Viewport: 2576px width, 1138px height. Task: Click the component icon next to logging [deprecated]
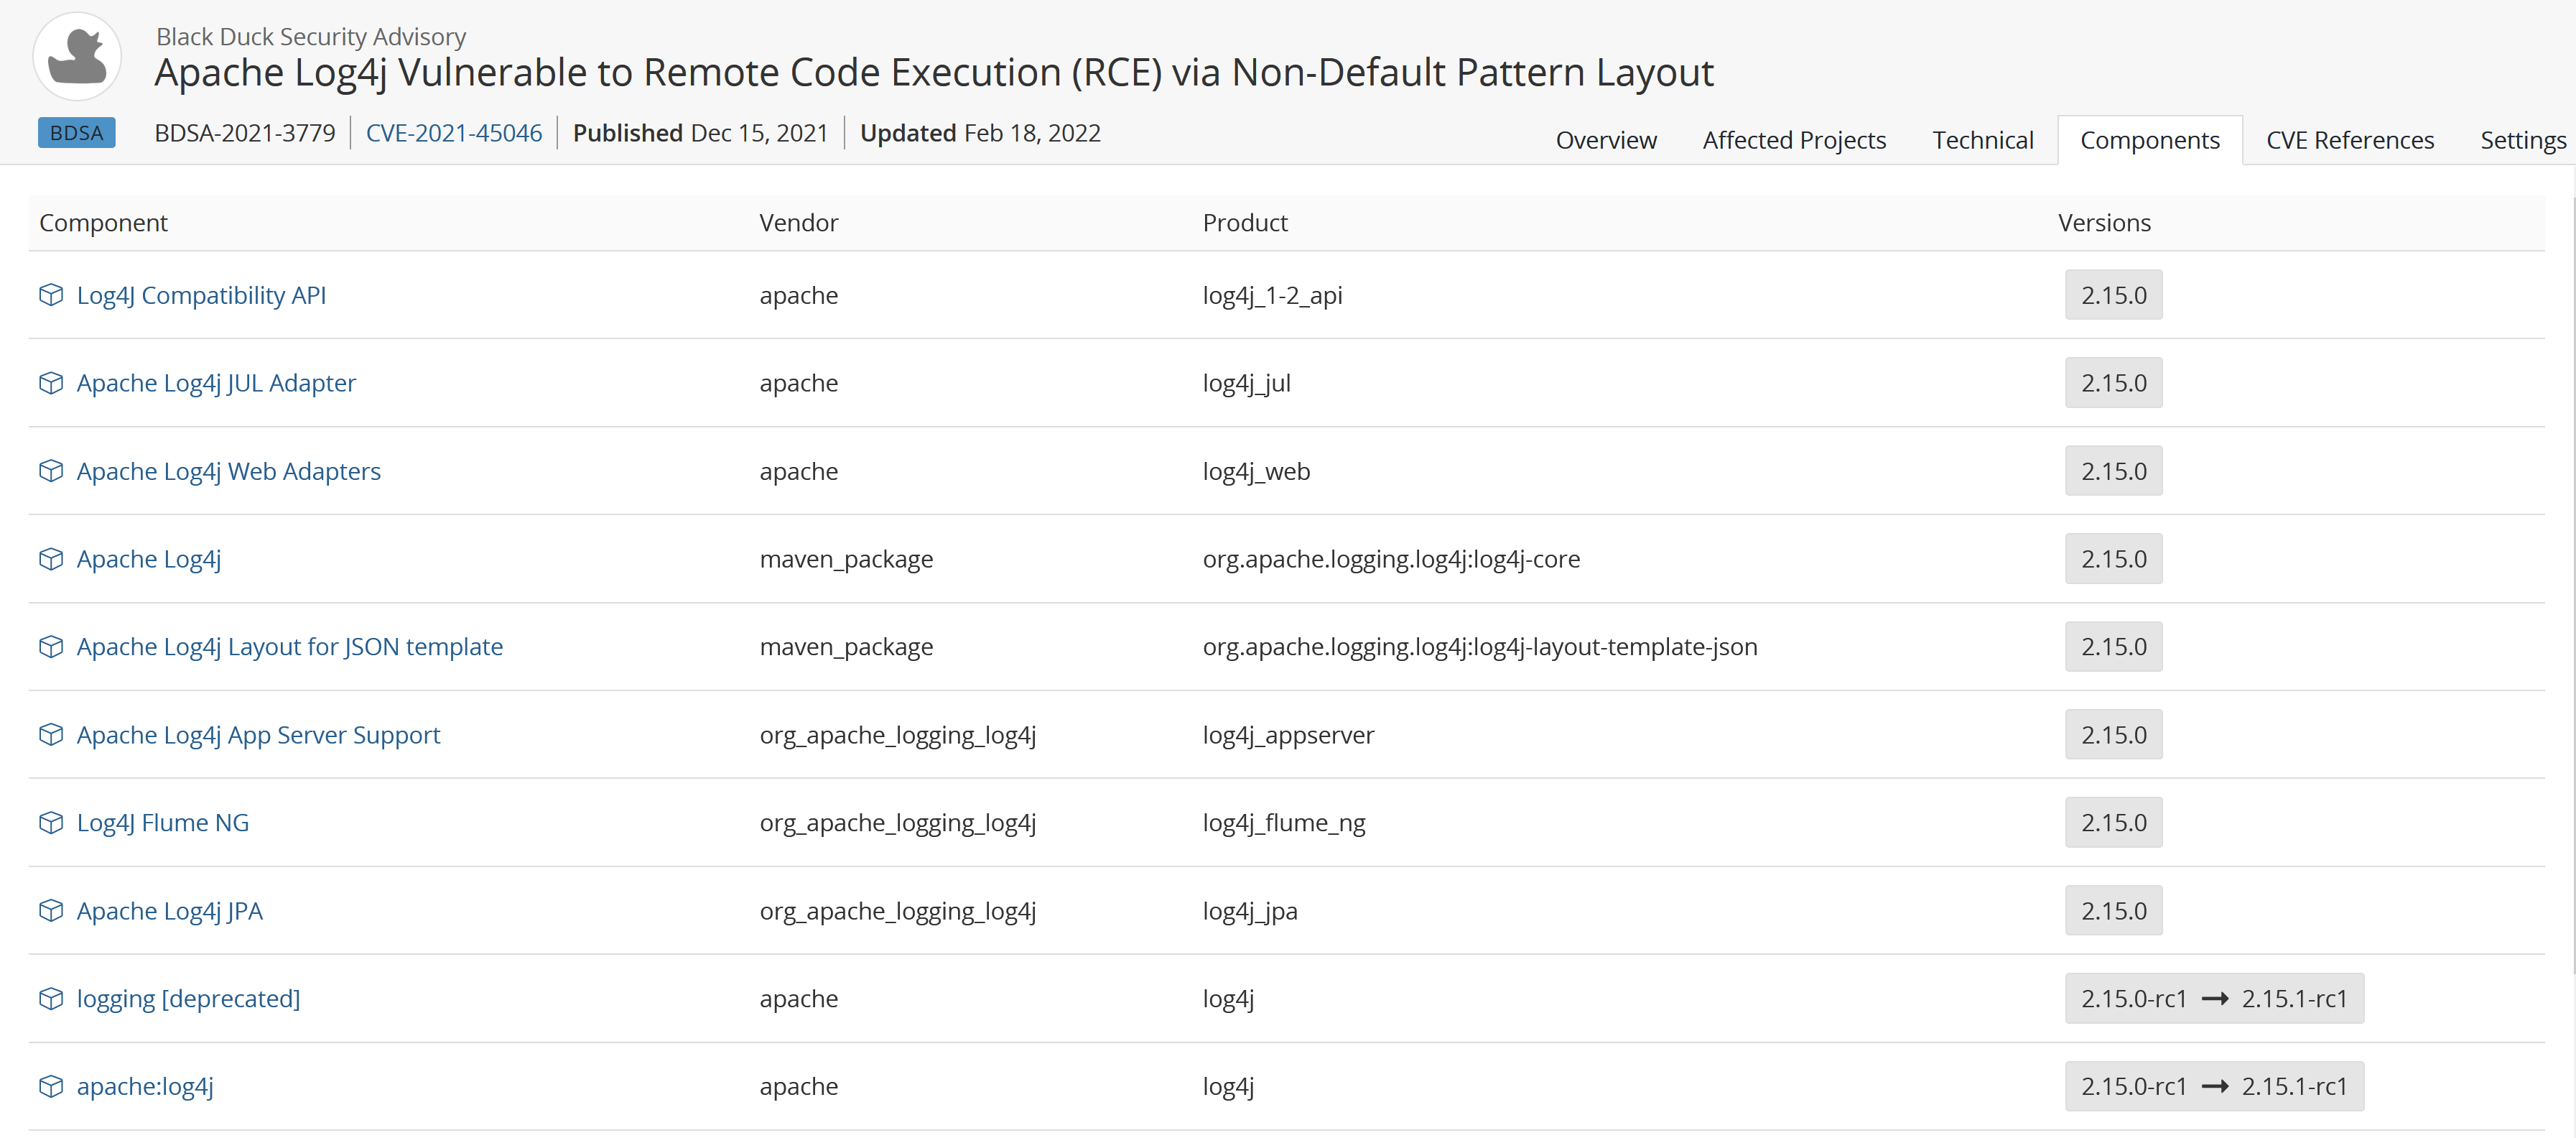pos(51,999)
